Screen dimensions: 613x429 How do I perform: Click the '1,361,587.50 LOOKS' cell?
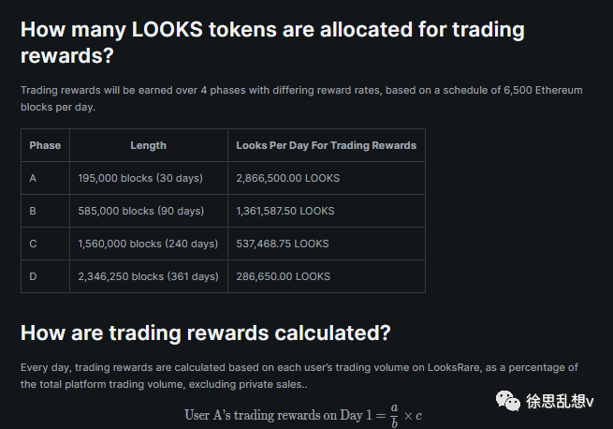(327, 211)
